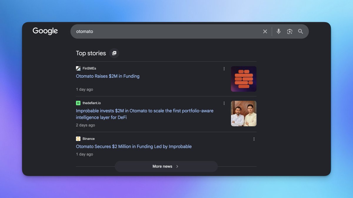
Task: Click the More news button
Action: (166, 167)
